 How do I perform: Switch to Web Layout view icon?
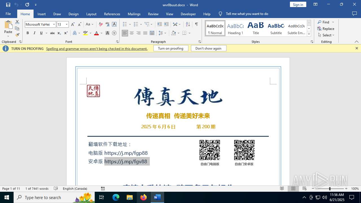click(305, 189)
